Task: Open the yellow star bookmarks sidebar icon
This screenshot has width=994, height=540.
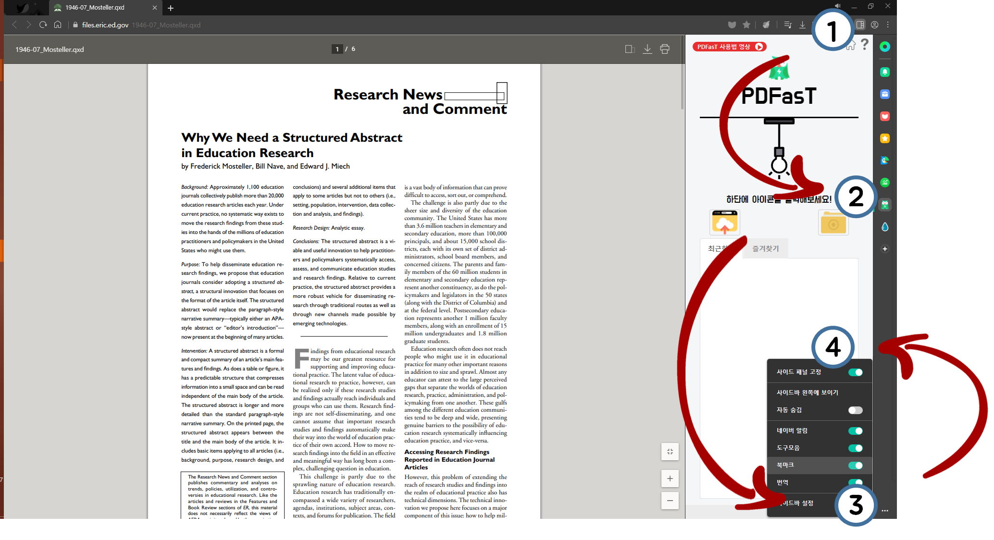Action: pos(884,138)
